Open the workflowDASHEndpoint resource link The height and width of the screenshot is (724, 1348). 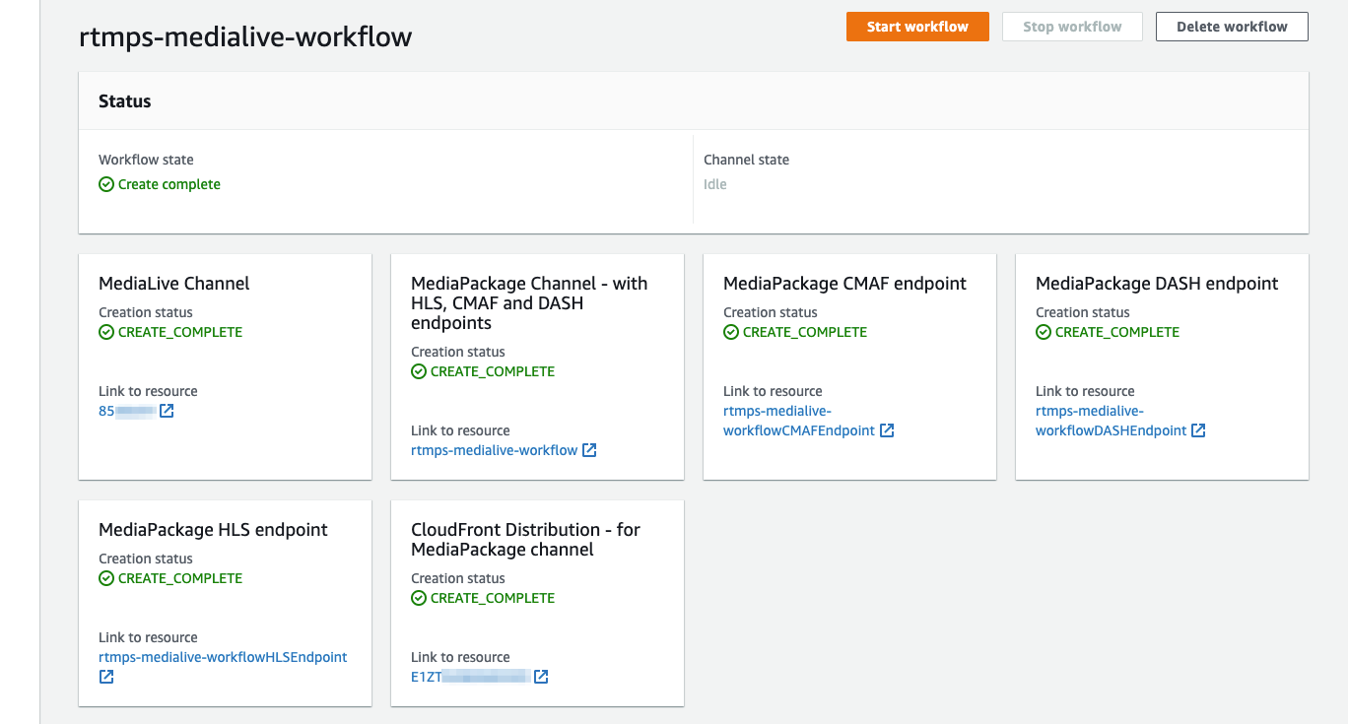(1112, 421)
